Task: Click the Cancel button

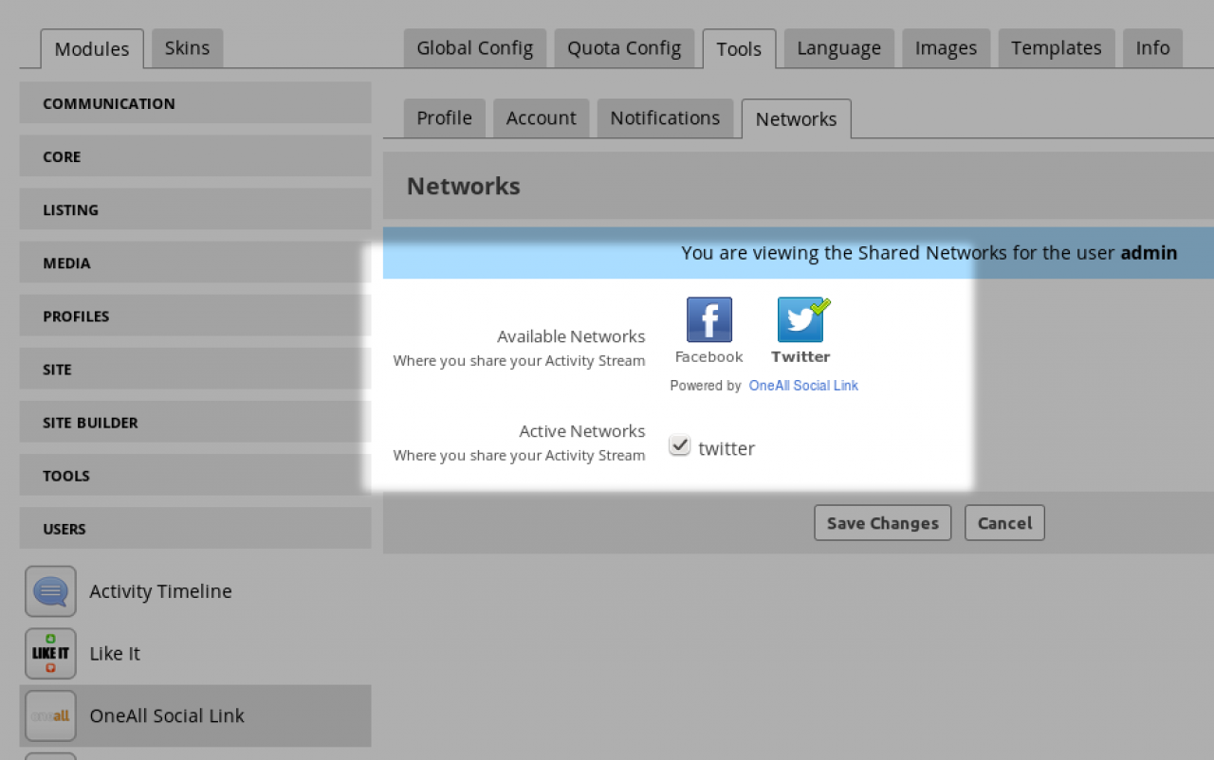Action: click(1004, 523)
